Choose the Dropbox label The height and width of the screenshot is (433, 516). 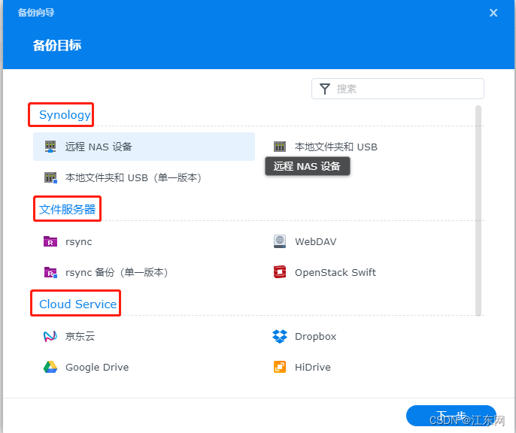coord(316,336)
